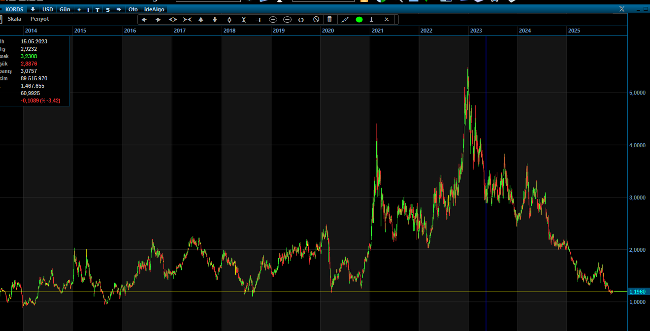Select the drawing brush tool icon
Image resolution: width=650 pixels, height=331 pixels.
(x=345, y=20)
